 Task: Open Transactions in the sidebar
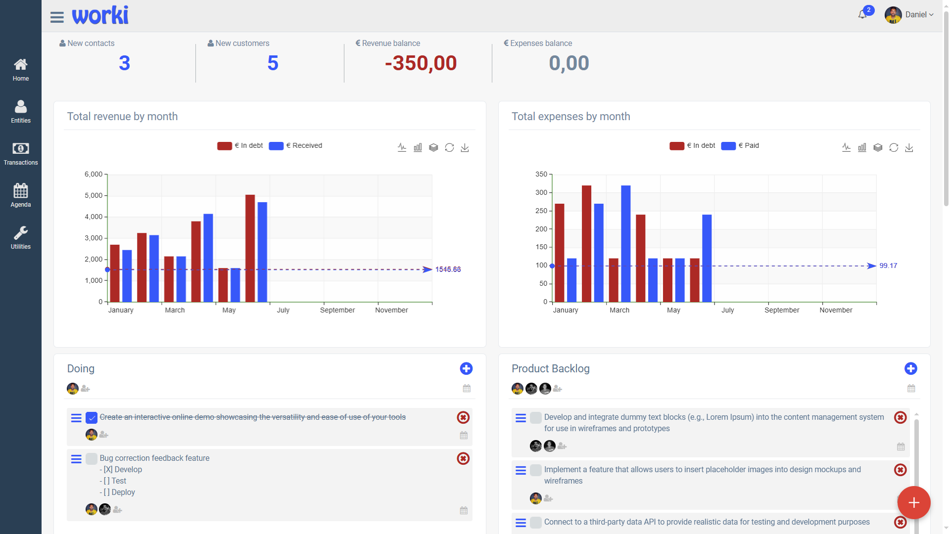(x=21, y=154)
